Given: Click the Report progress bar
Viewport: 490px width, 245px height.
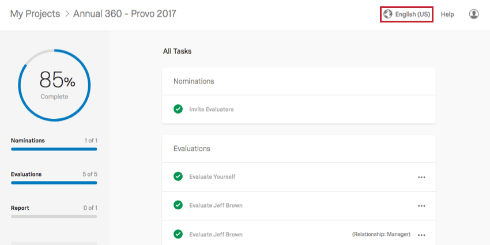Looking at the screenshot, I should 54,216.
